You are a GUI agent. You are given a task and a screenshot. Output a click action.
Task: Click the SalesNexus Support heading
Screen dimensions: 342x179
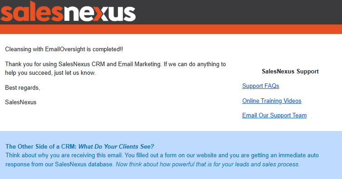tap(290, 71)
